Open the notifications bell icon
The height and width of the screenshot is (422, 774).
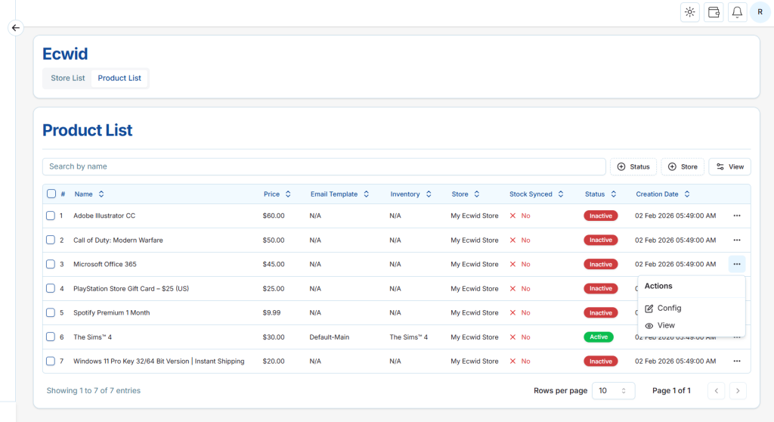[x=737, y=12]
